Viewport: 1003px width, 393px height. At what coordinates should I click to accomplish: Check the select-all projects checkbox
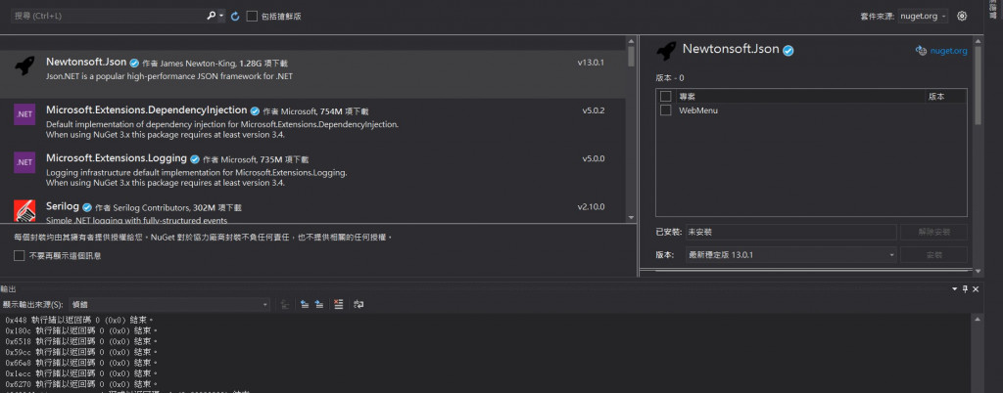(666, 97)
